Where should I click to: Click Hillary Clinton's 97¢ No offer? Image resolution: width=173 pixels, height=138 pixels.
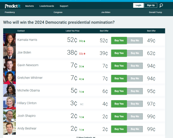151,104
